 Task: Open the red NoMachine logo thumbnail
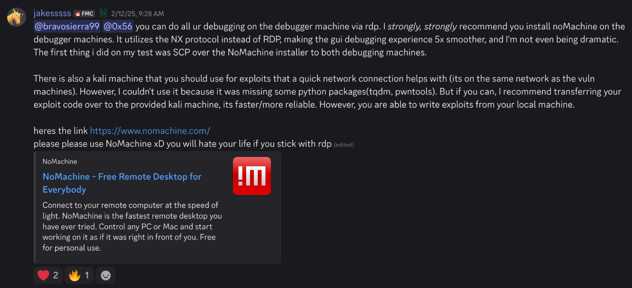[x=252, y=176]
